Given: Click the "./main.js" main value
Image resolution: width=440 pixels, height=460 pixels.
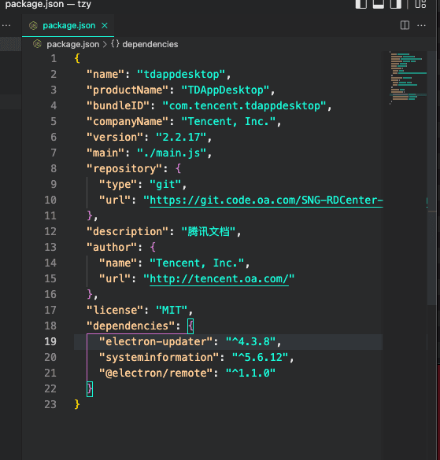Looking at the screenshot, I should 172,153.
